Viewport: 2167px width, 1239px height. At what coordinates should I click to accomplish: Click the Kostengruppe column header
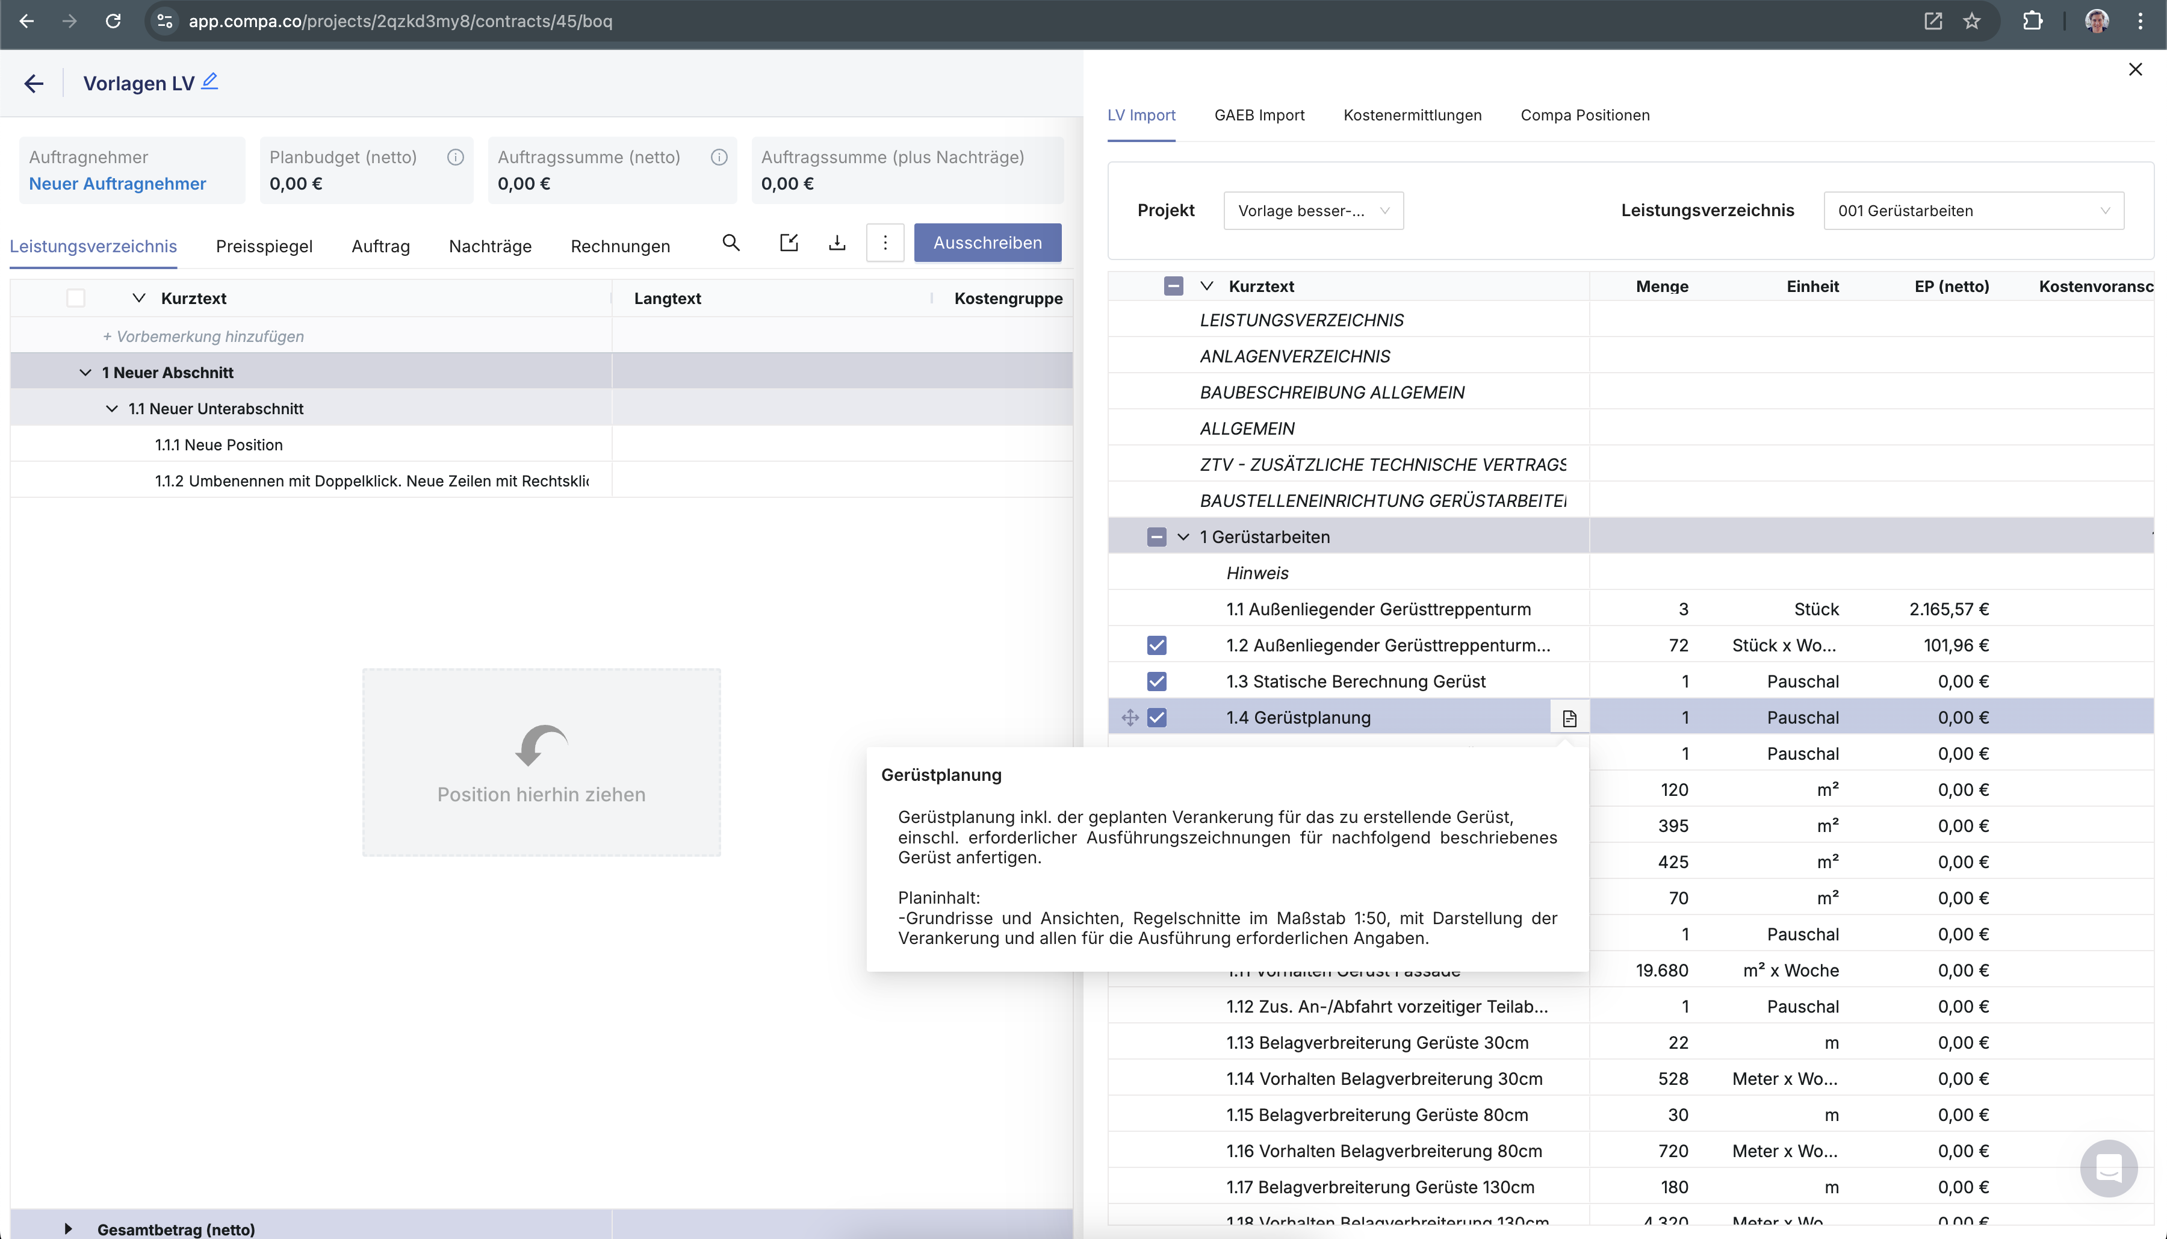pyautogui.click(x=1008, y=298)
